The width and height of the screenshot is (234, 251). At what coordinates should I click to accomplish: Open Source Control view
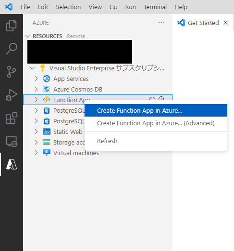(12, 72)
